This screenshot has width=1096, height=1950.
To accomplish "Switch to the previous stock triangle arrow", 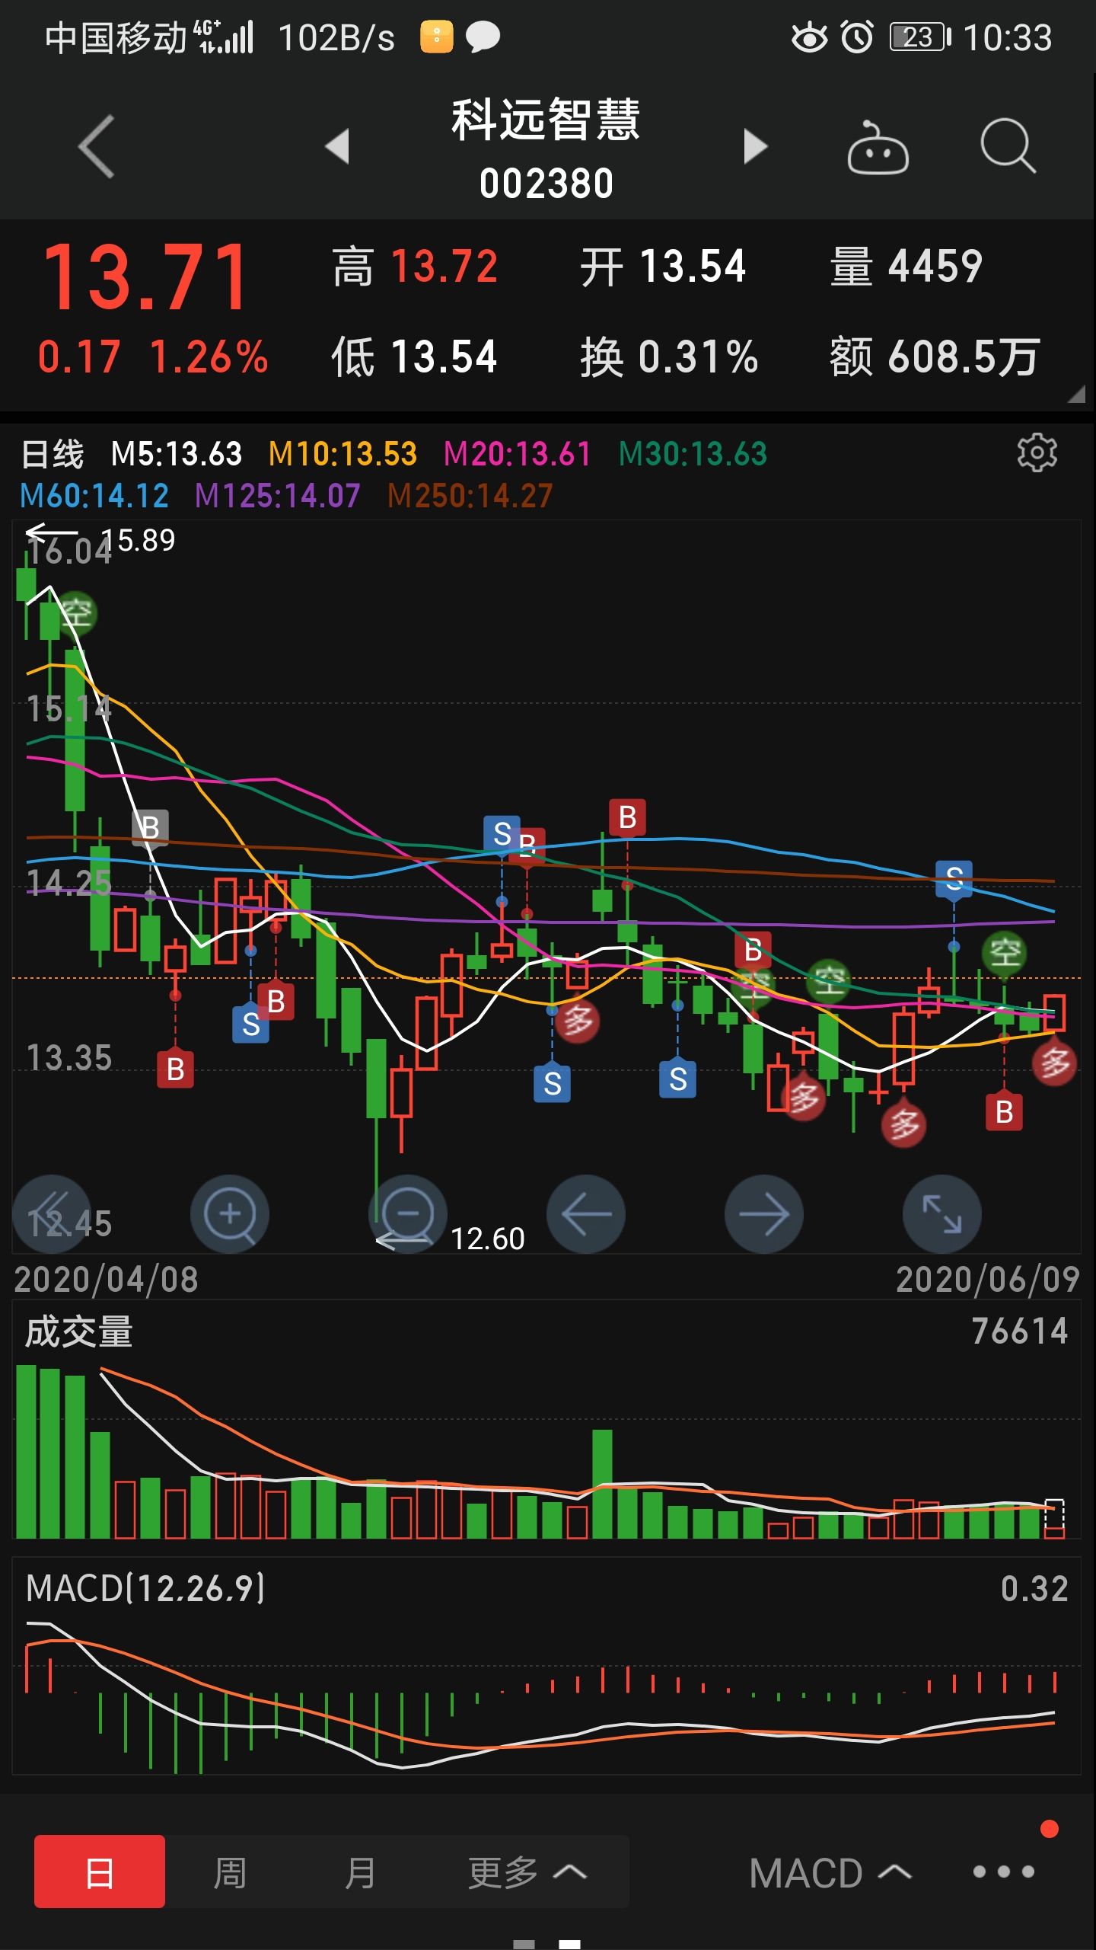I will pos(337,146).
